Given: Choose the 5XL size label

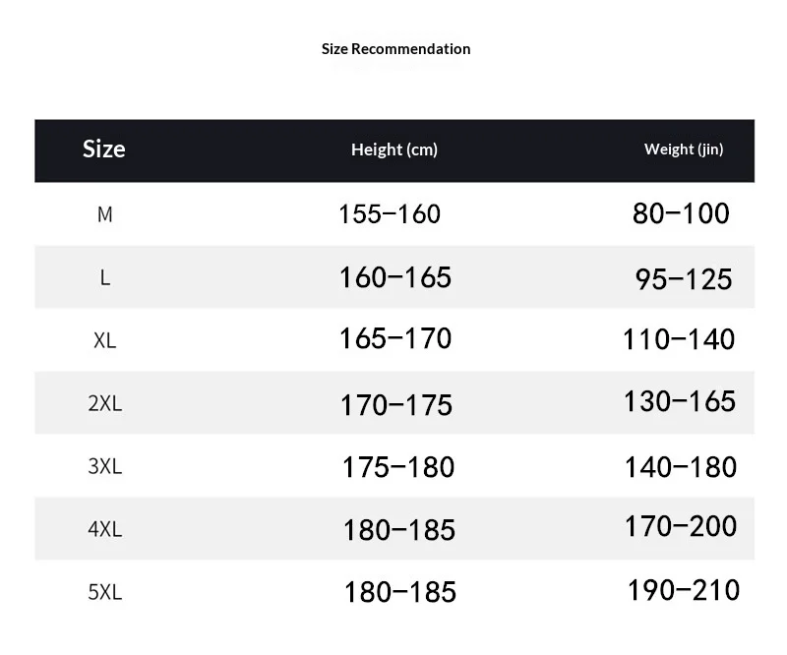Looking at the screenshot, I should 104,592.
